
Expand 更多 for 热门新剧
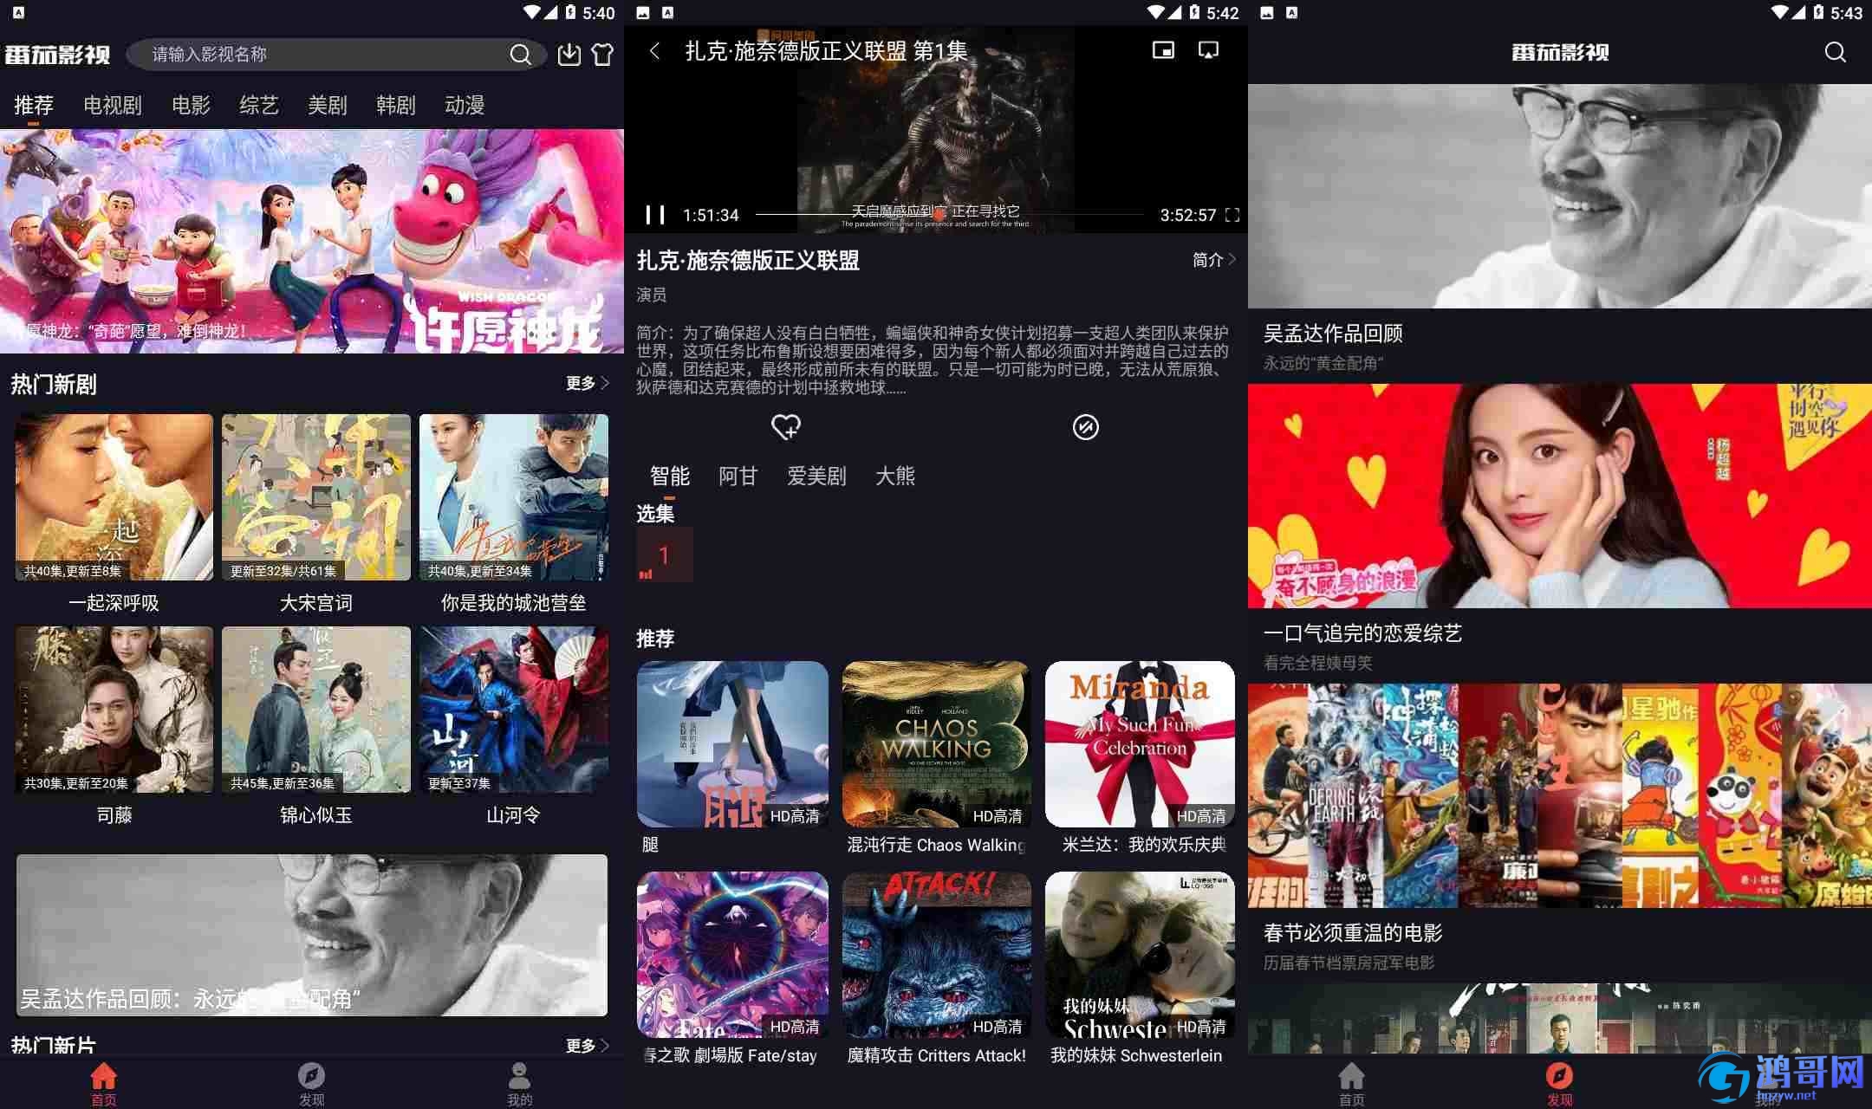pyautogui.click(x=587, y=383)
